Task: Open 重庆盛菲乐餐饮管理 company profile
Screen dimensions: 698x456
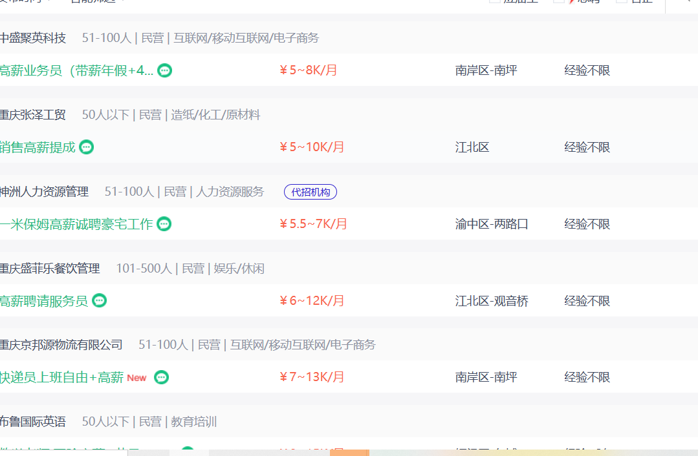Action: 50,268
